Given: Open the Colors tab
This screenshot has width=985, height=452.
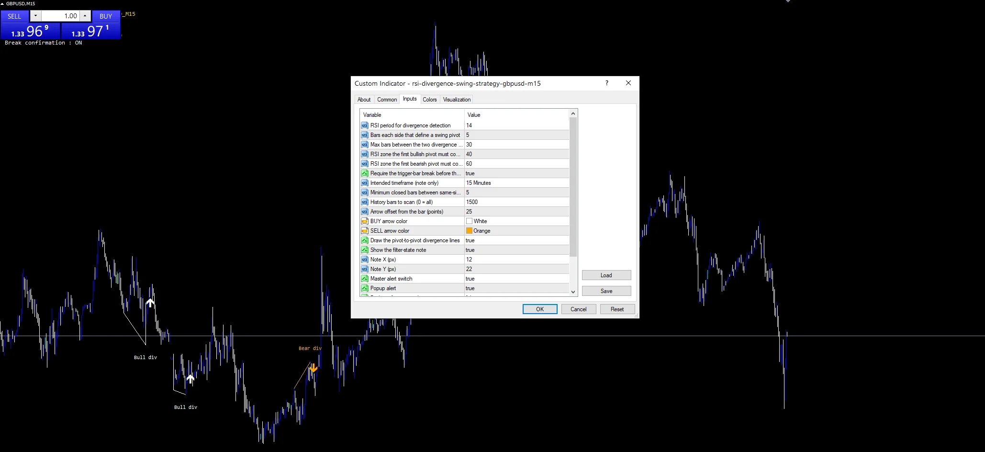Looking at the screenshot, I should pyautogui.click(x=429, y=100).
